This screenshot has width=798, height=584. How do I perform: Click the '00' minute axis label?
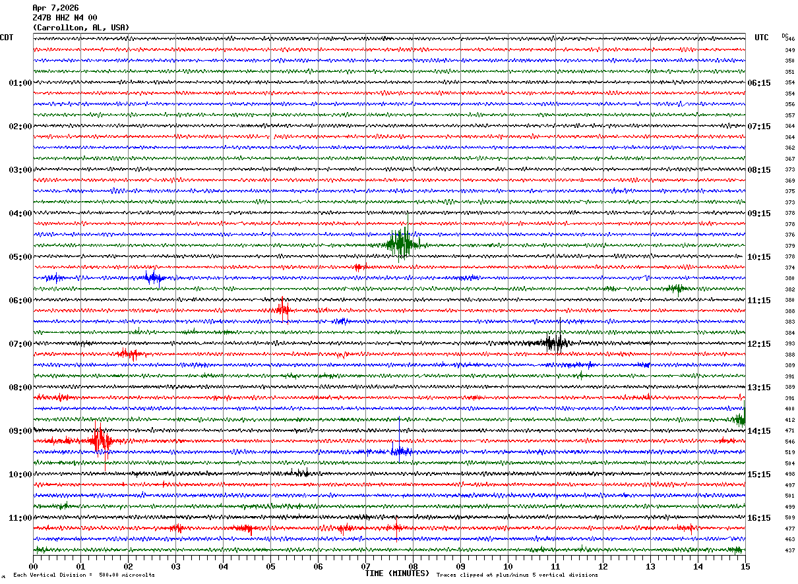point(34,566)
